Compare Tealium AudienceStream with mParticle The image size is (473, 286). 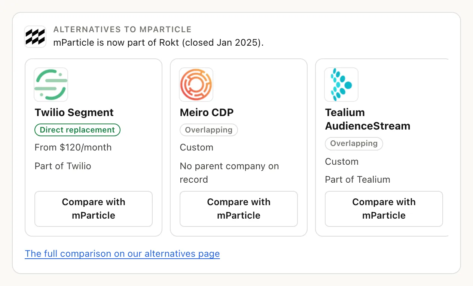pyautogui.click(x=384, y=209)
